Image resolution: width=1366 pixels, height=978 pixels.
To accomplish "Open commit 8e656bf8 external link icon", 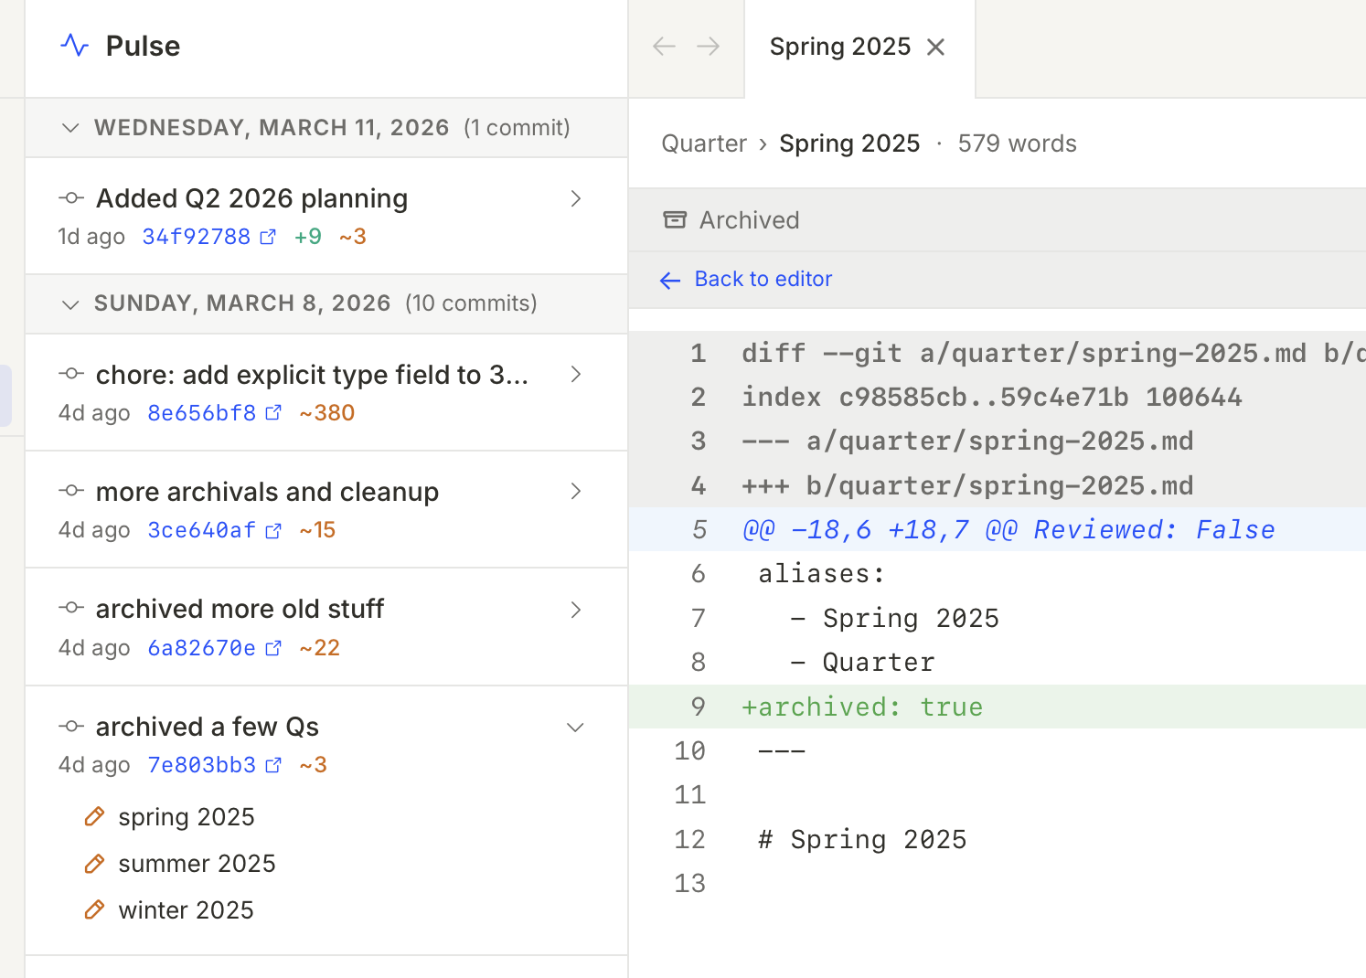I will 273,413.
